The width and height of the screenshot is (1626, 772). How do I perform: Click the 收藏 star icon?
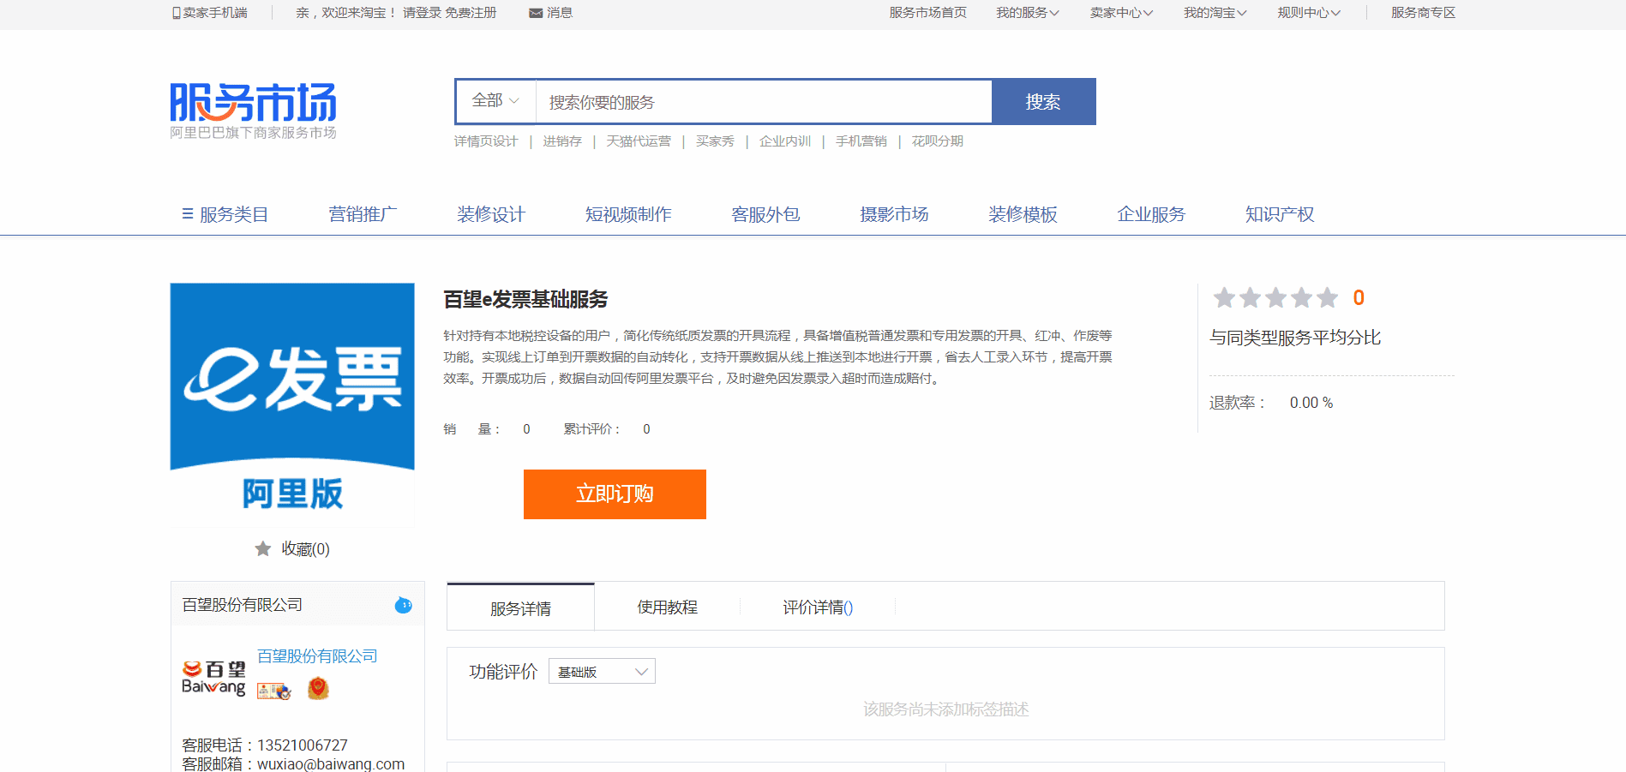point(263,548)
